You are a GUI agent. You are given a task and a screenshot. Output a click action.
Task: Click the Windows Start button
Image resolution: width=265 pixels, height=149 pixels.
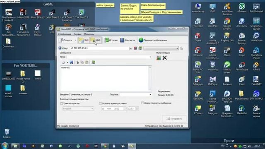5,146
